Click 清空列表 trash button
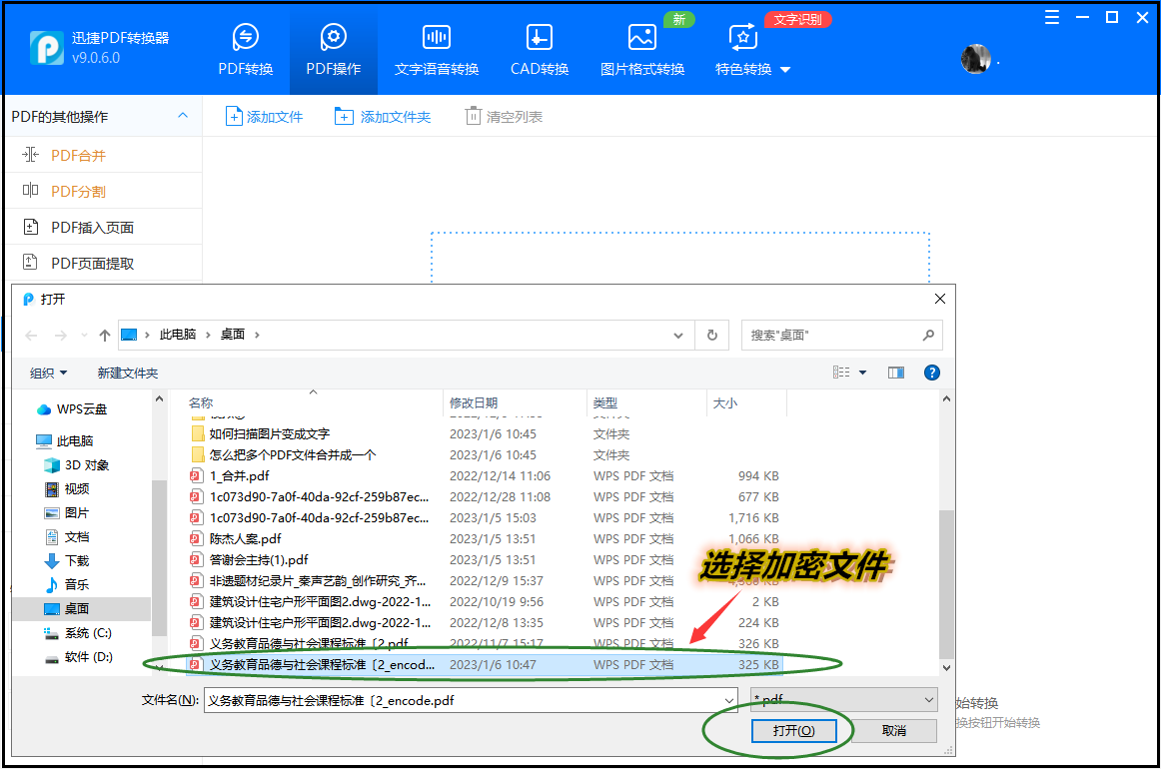 (505, 116)
